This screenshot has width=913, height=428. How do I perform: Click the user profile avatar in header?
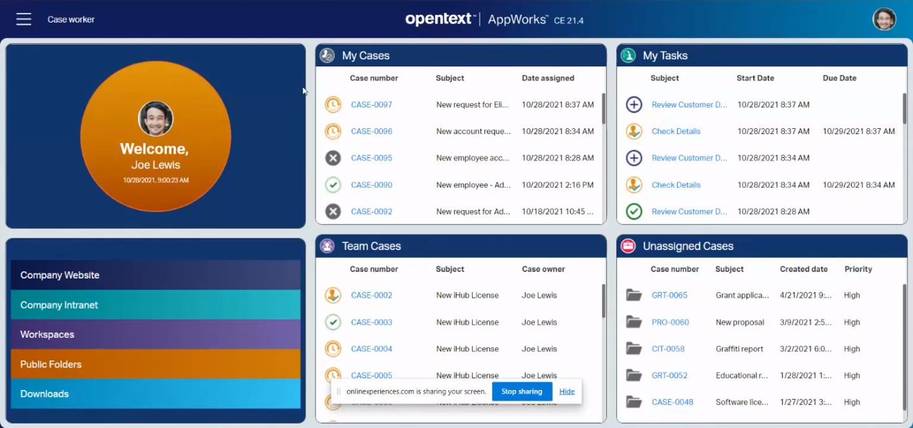[x=884, y=19]
